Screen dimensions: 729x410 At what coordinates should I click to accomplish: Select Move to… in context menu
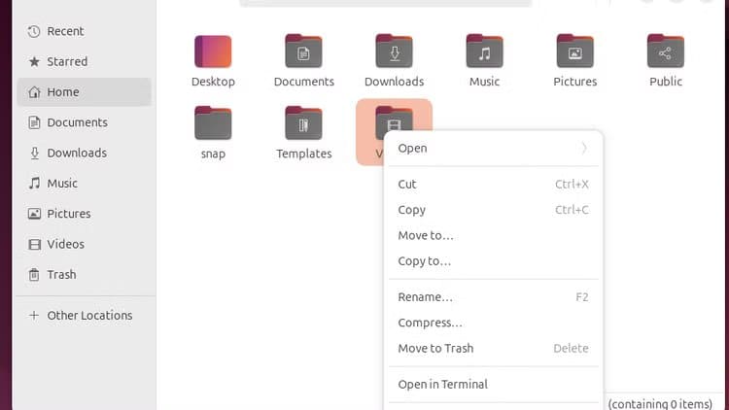(426, 235)
